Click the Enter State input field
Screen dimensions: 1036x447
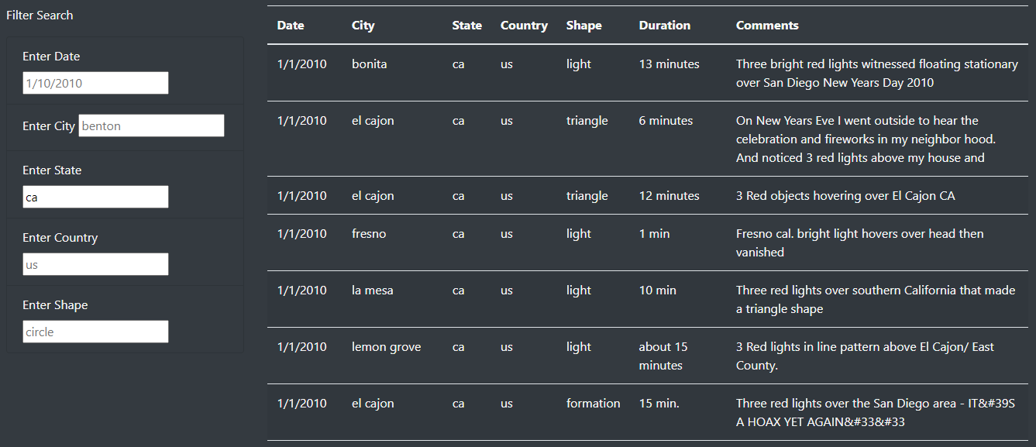tap(95, 197)
